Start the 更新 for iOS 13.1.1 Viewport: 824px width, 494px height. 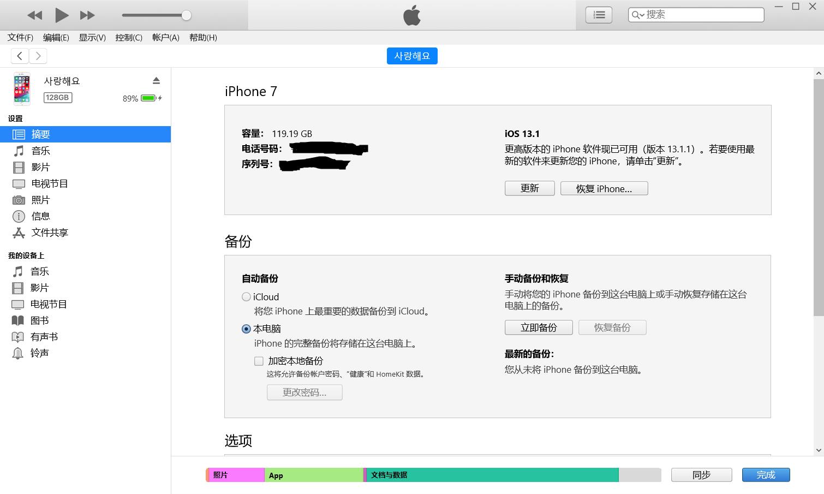[x=529, y=188]
